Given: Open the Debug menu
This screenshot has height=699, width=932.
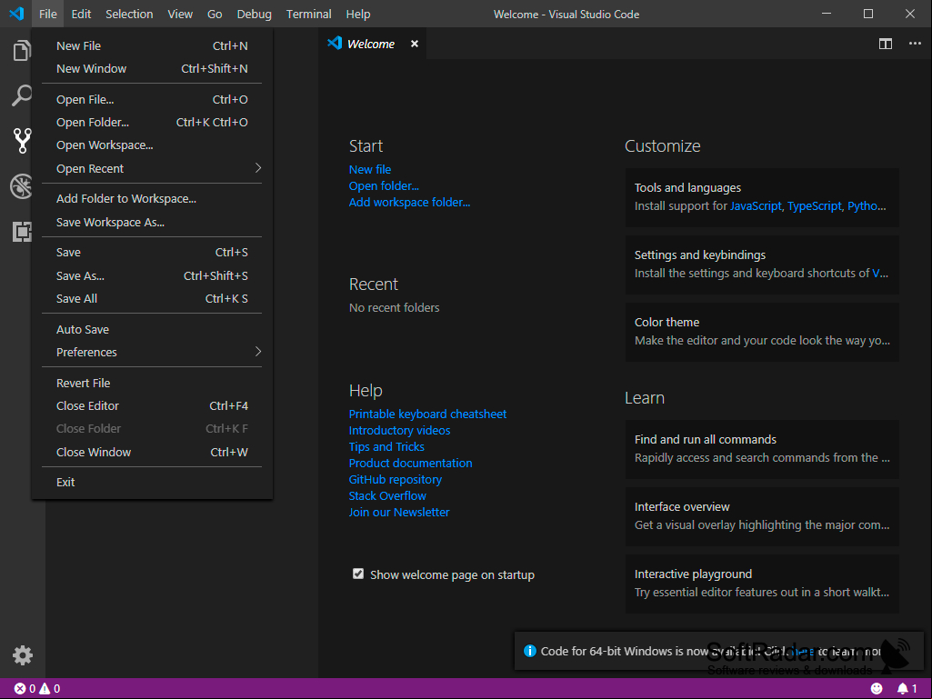Looking at the screenshot, I should 255,14.
